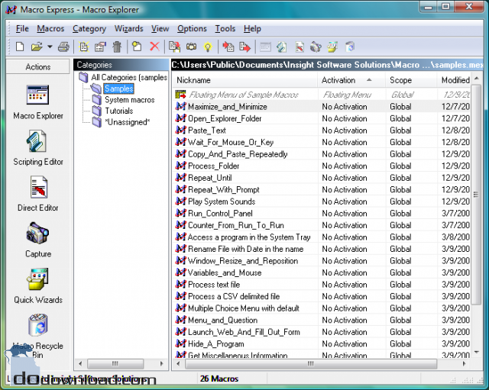Select the Run_Control_Panel macro
Viewport: 489px width, 390px height.
(x=322, y=214)
